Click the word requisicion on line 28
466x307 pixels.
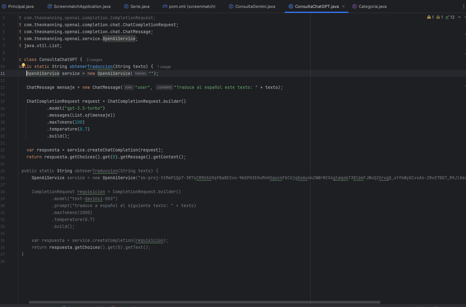coord(91,192)
